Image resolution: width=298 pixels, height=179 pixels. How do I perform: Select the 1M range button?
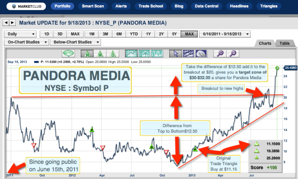tap(92, 34)
